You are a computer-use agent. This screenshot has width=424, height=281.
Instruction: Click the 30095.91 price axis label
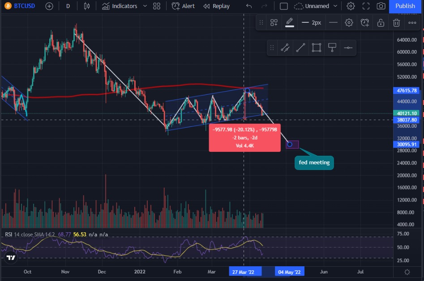click(x=407, y=144)
